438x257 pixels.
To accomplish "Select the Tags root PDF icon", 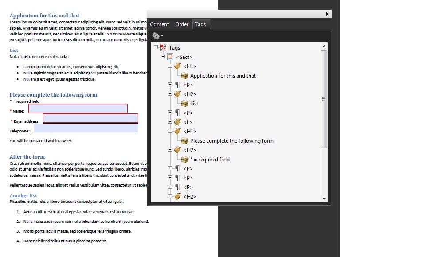I will (163, 47).
